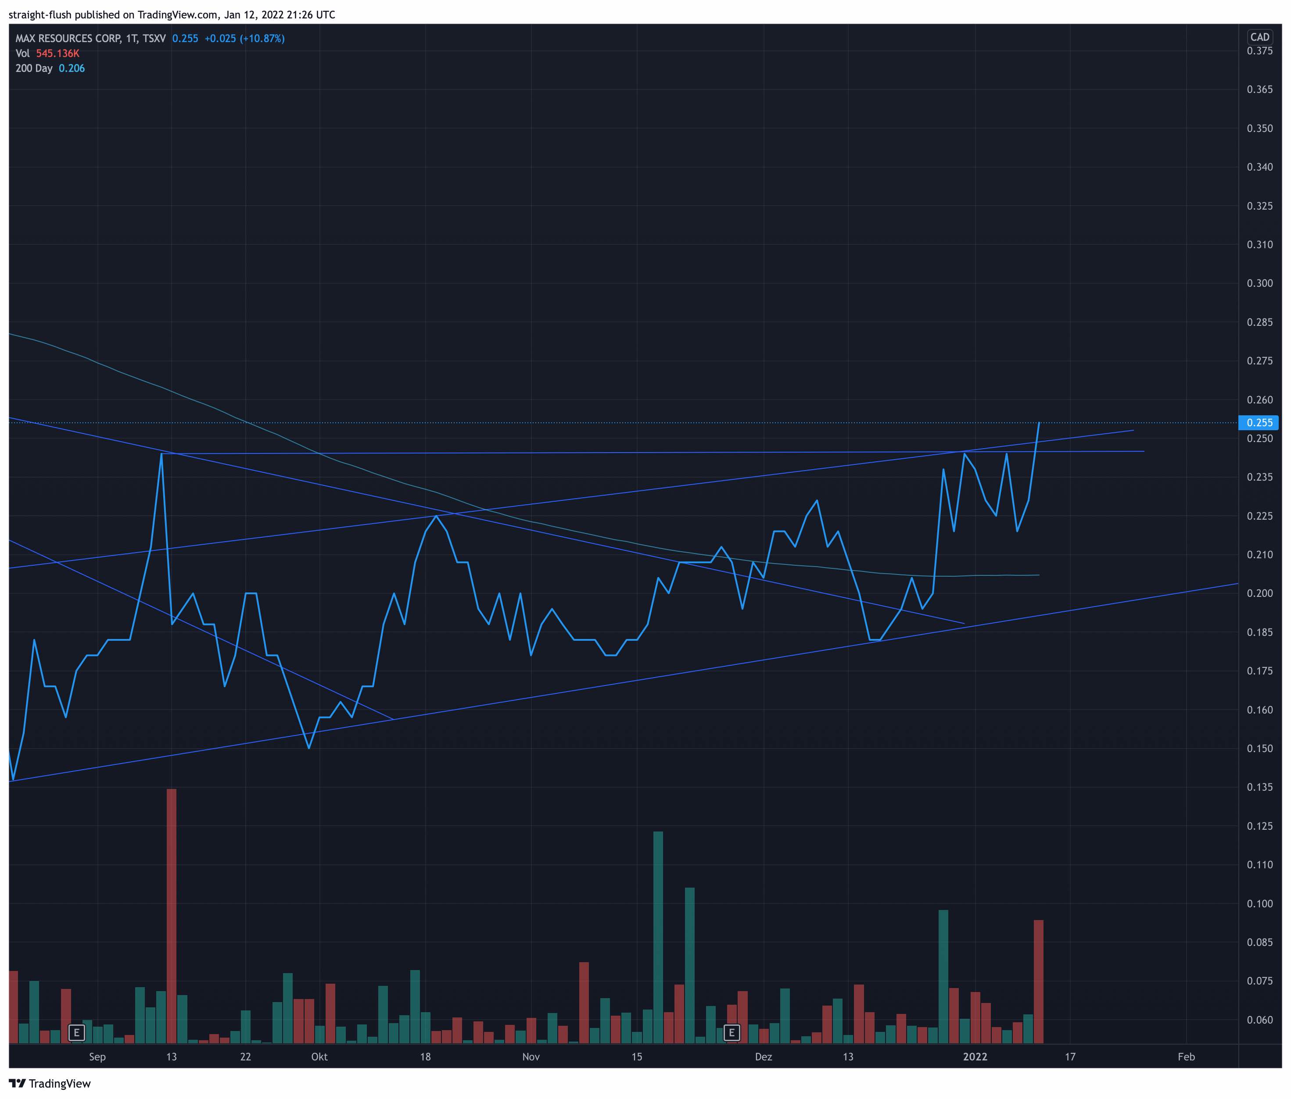Click the 0.200 price axis label

click(x=1259, y=593)
